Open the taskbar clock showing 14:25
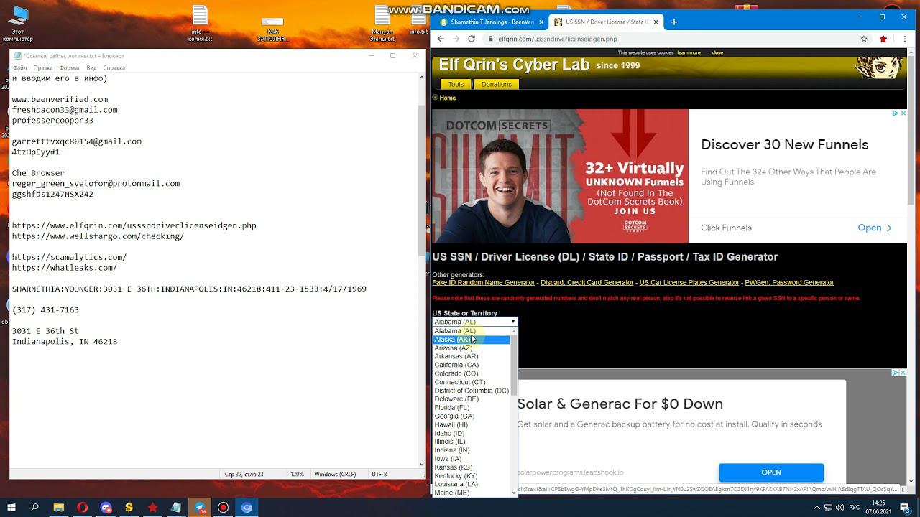 click(x=878, y=508)
